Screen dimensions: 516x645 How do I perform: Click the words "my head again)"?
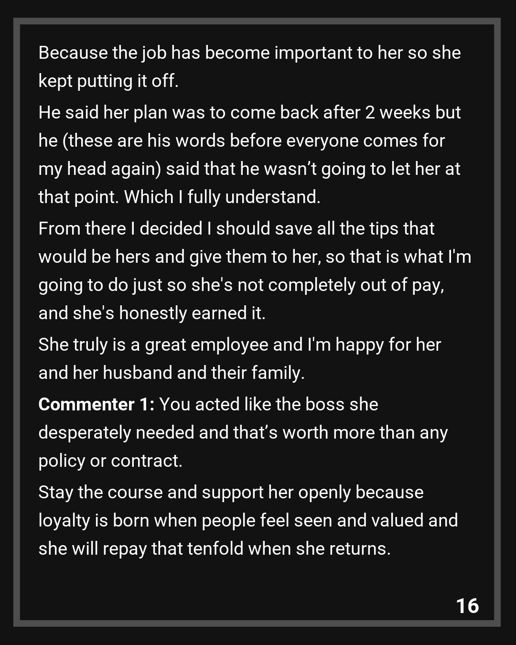pos(99,169)
